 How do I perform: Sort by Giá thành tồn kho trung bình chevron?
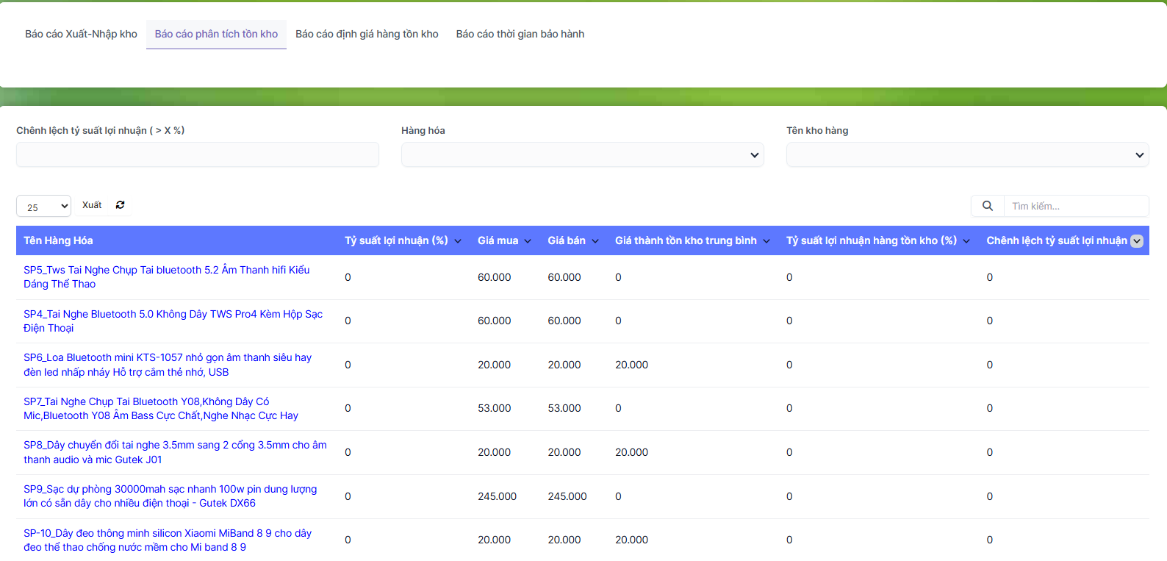pos(766,241)
